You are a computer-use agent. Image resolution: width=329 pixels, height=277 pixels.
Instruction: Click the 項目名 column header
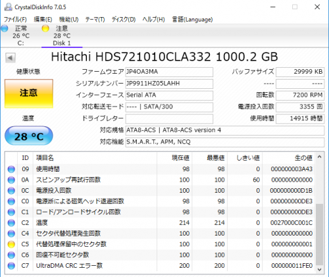[95, 158]
